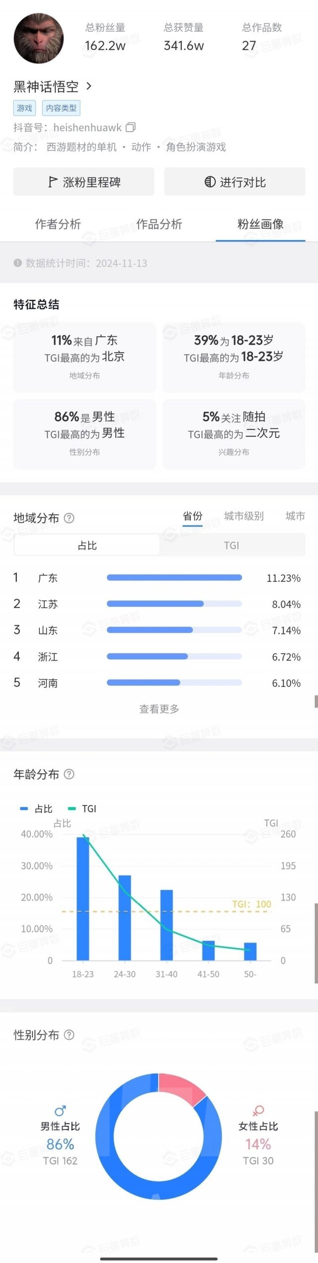Expand the 黑神话悟空 profile chevron

89,86
